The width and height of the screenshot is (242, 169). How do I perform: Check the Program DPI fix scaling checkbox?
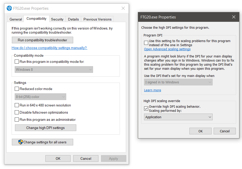(x=146, y=43)
